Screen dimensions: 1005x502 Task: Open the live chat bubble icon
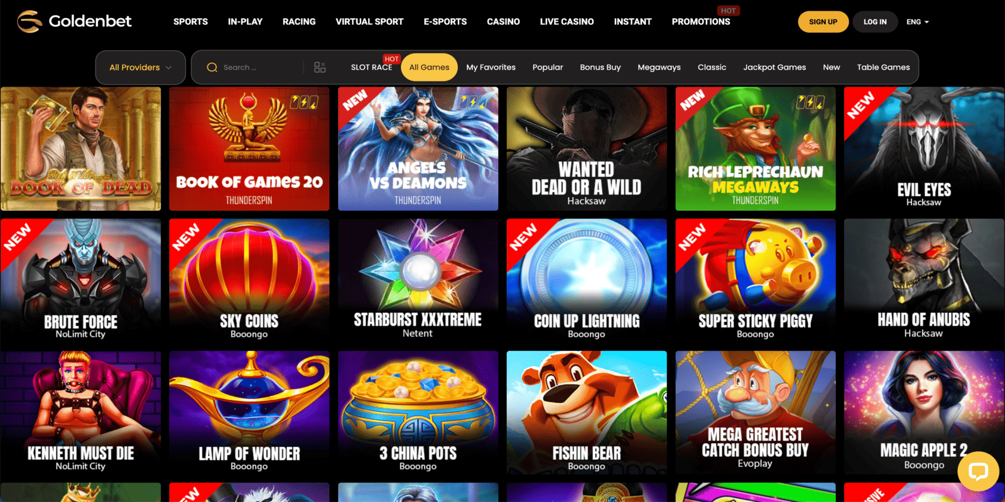[978, 471]
